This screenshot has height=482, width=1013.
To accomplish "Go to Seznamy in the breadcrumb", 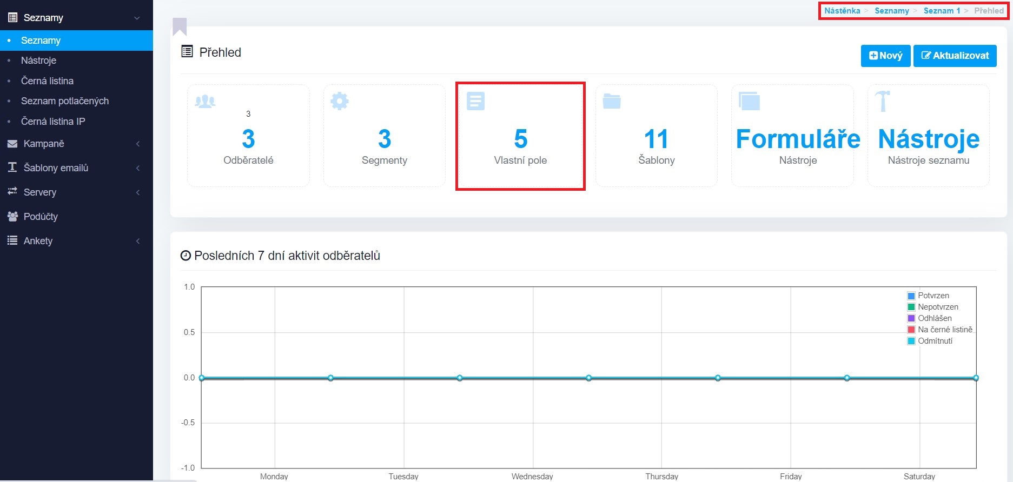I will 891,11.
